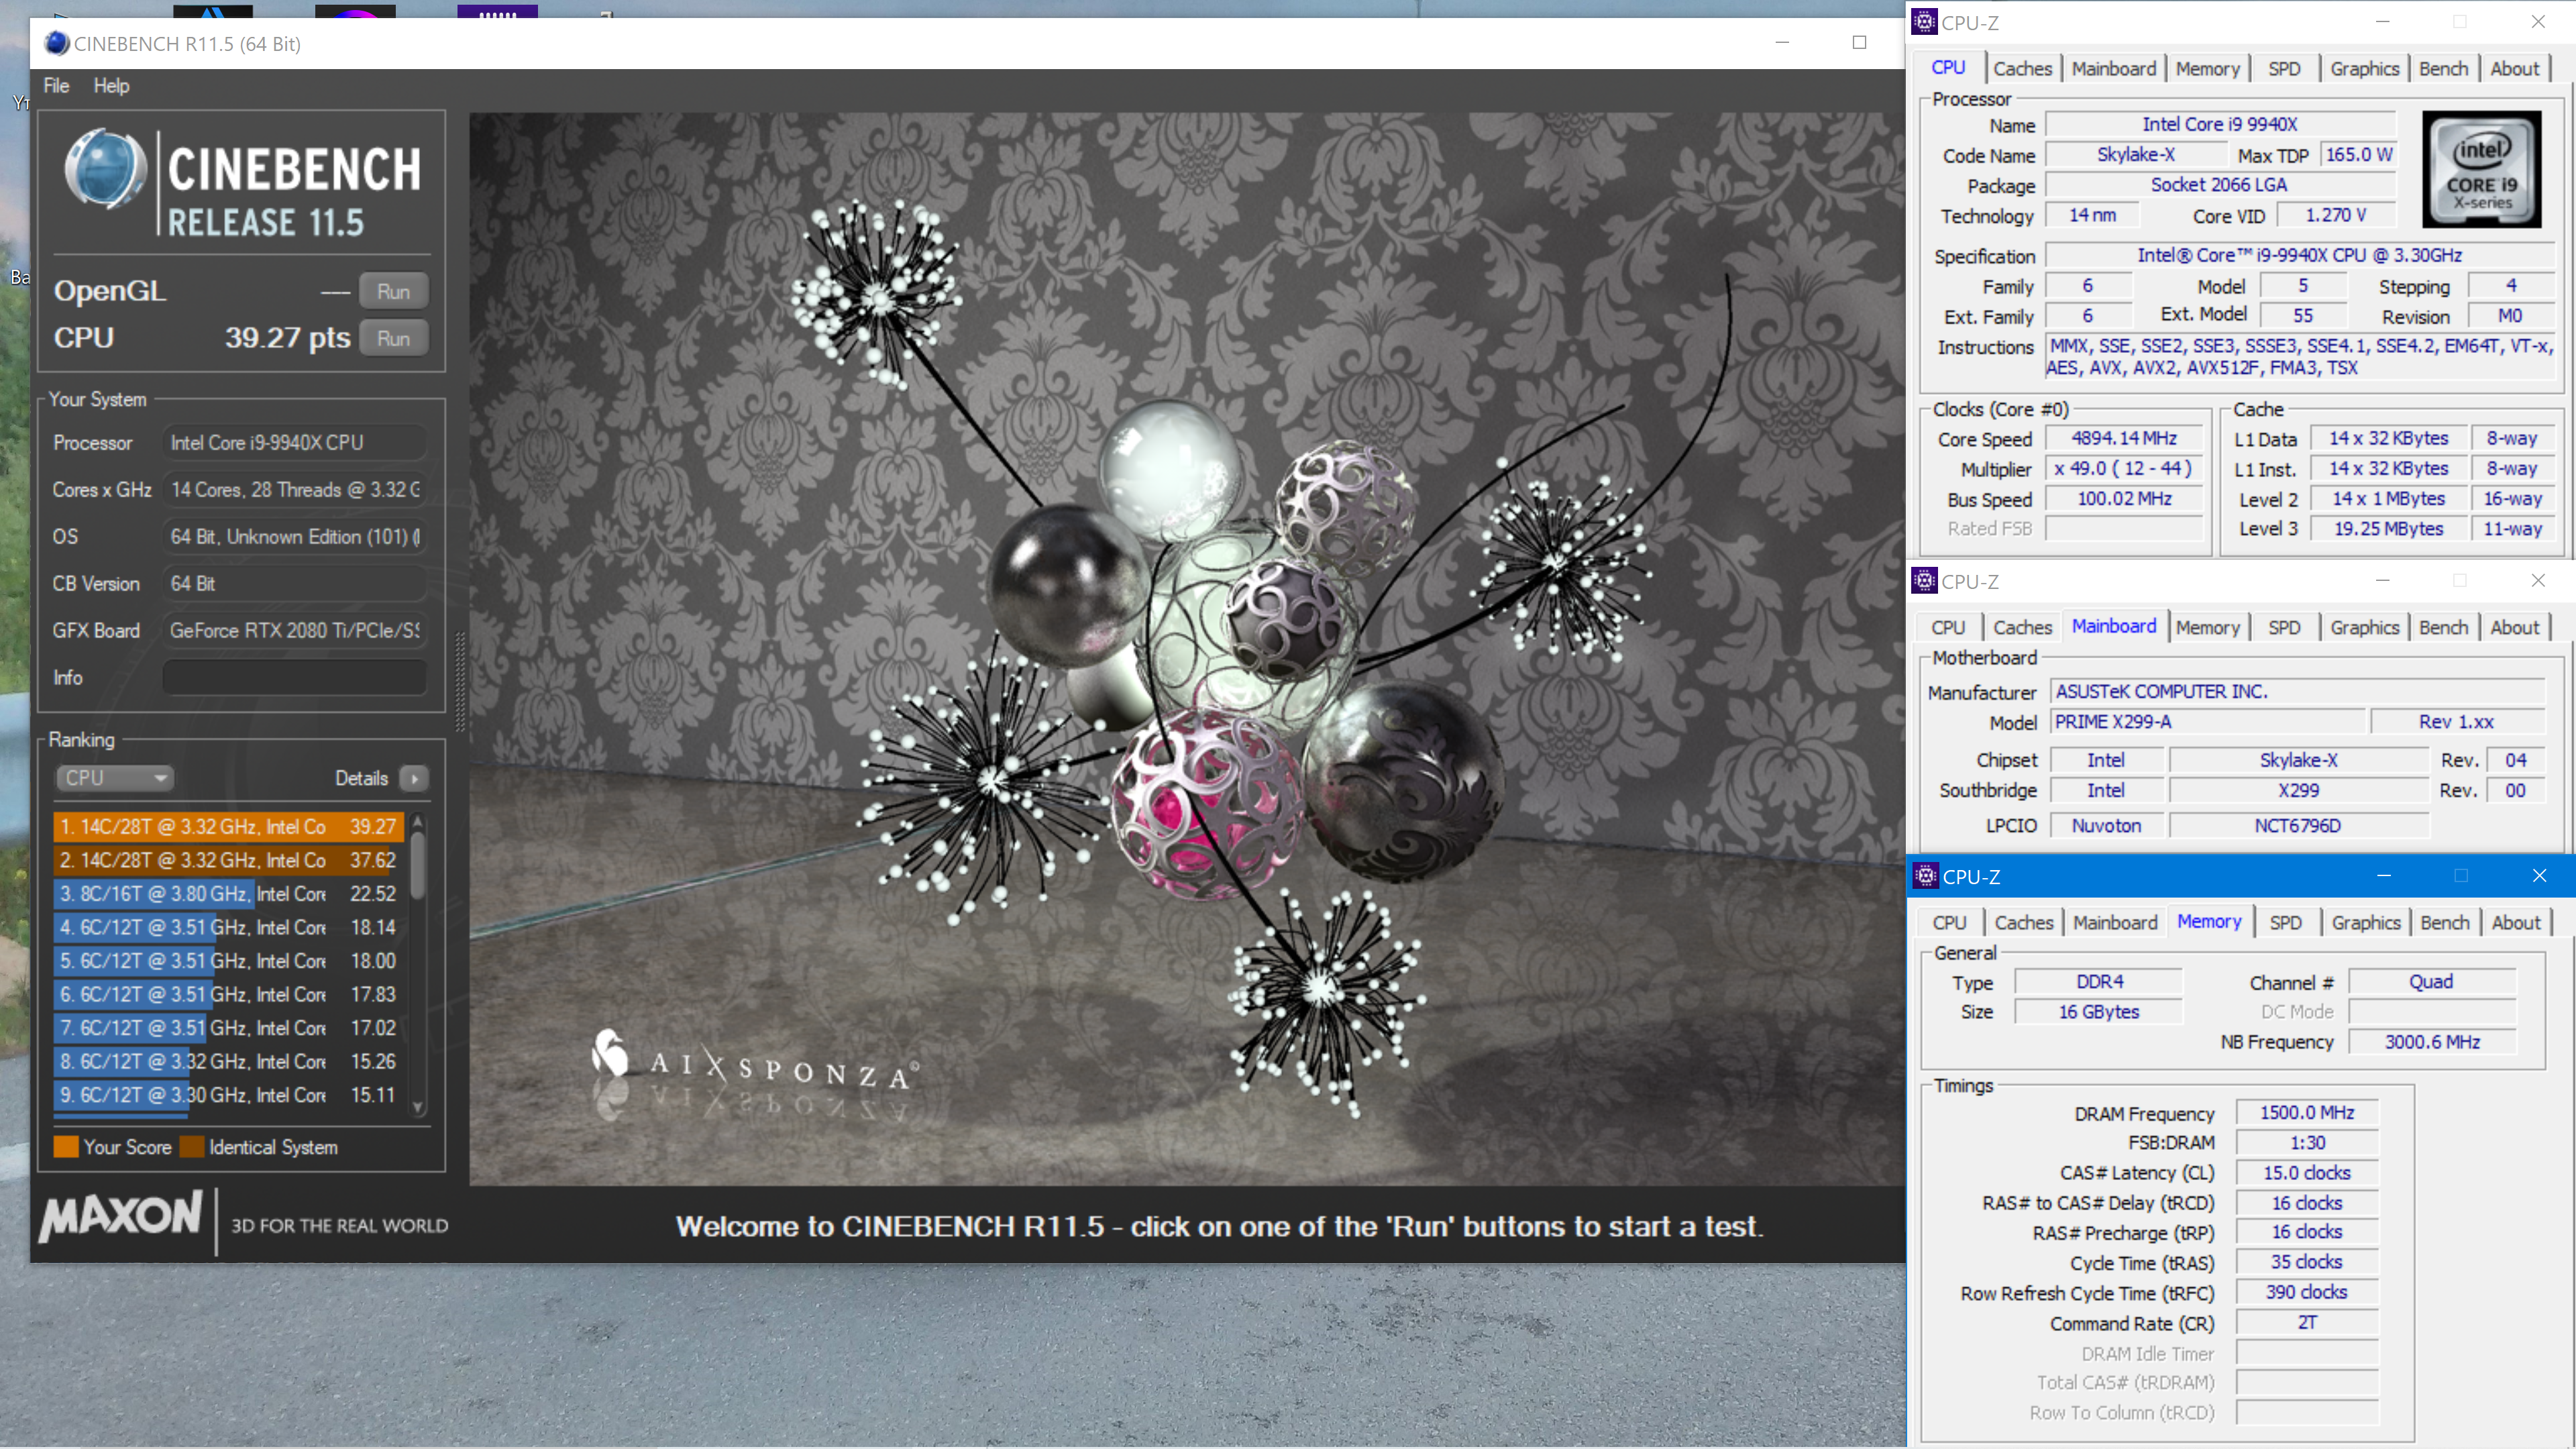The height and width of the screenshot is (1449, 2576).
Task: Minimize the middle CPU-Z window
Action: 2383,581
